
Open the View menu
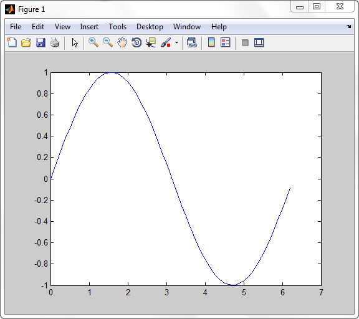62,27
